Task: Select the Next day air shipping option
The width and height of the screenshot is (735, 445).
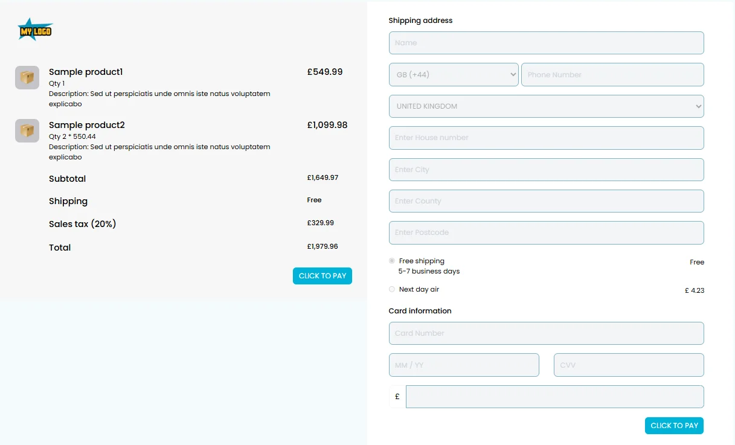Action: [391, 289]
